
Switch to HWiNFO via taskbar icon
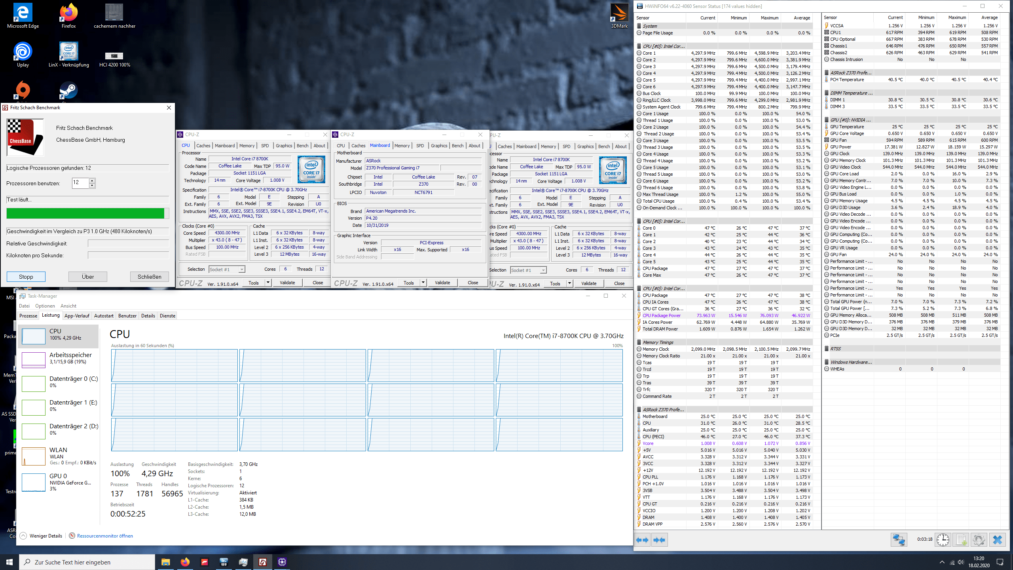point(224,562)
